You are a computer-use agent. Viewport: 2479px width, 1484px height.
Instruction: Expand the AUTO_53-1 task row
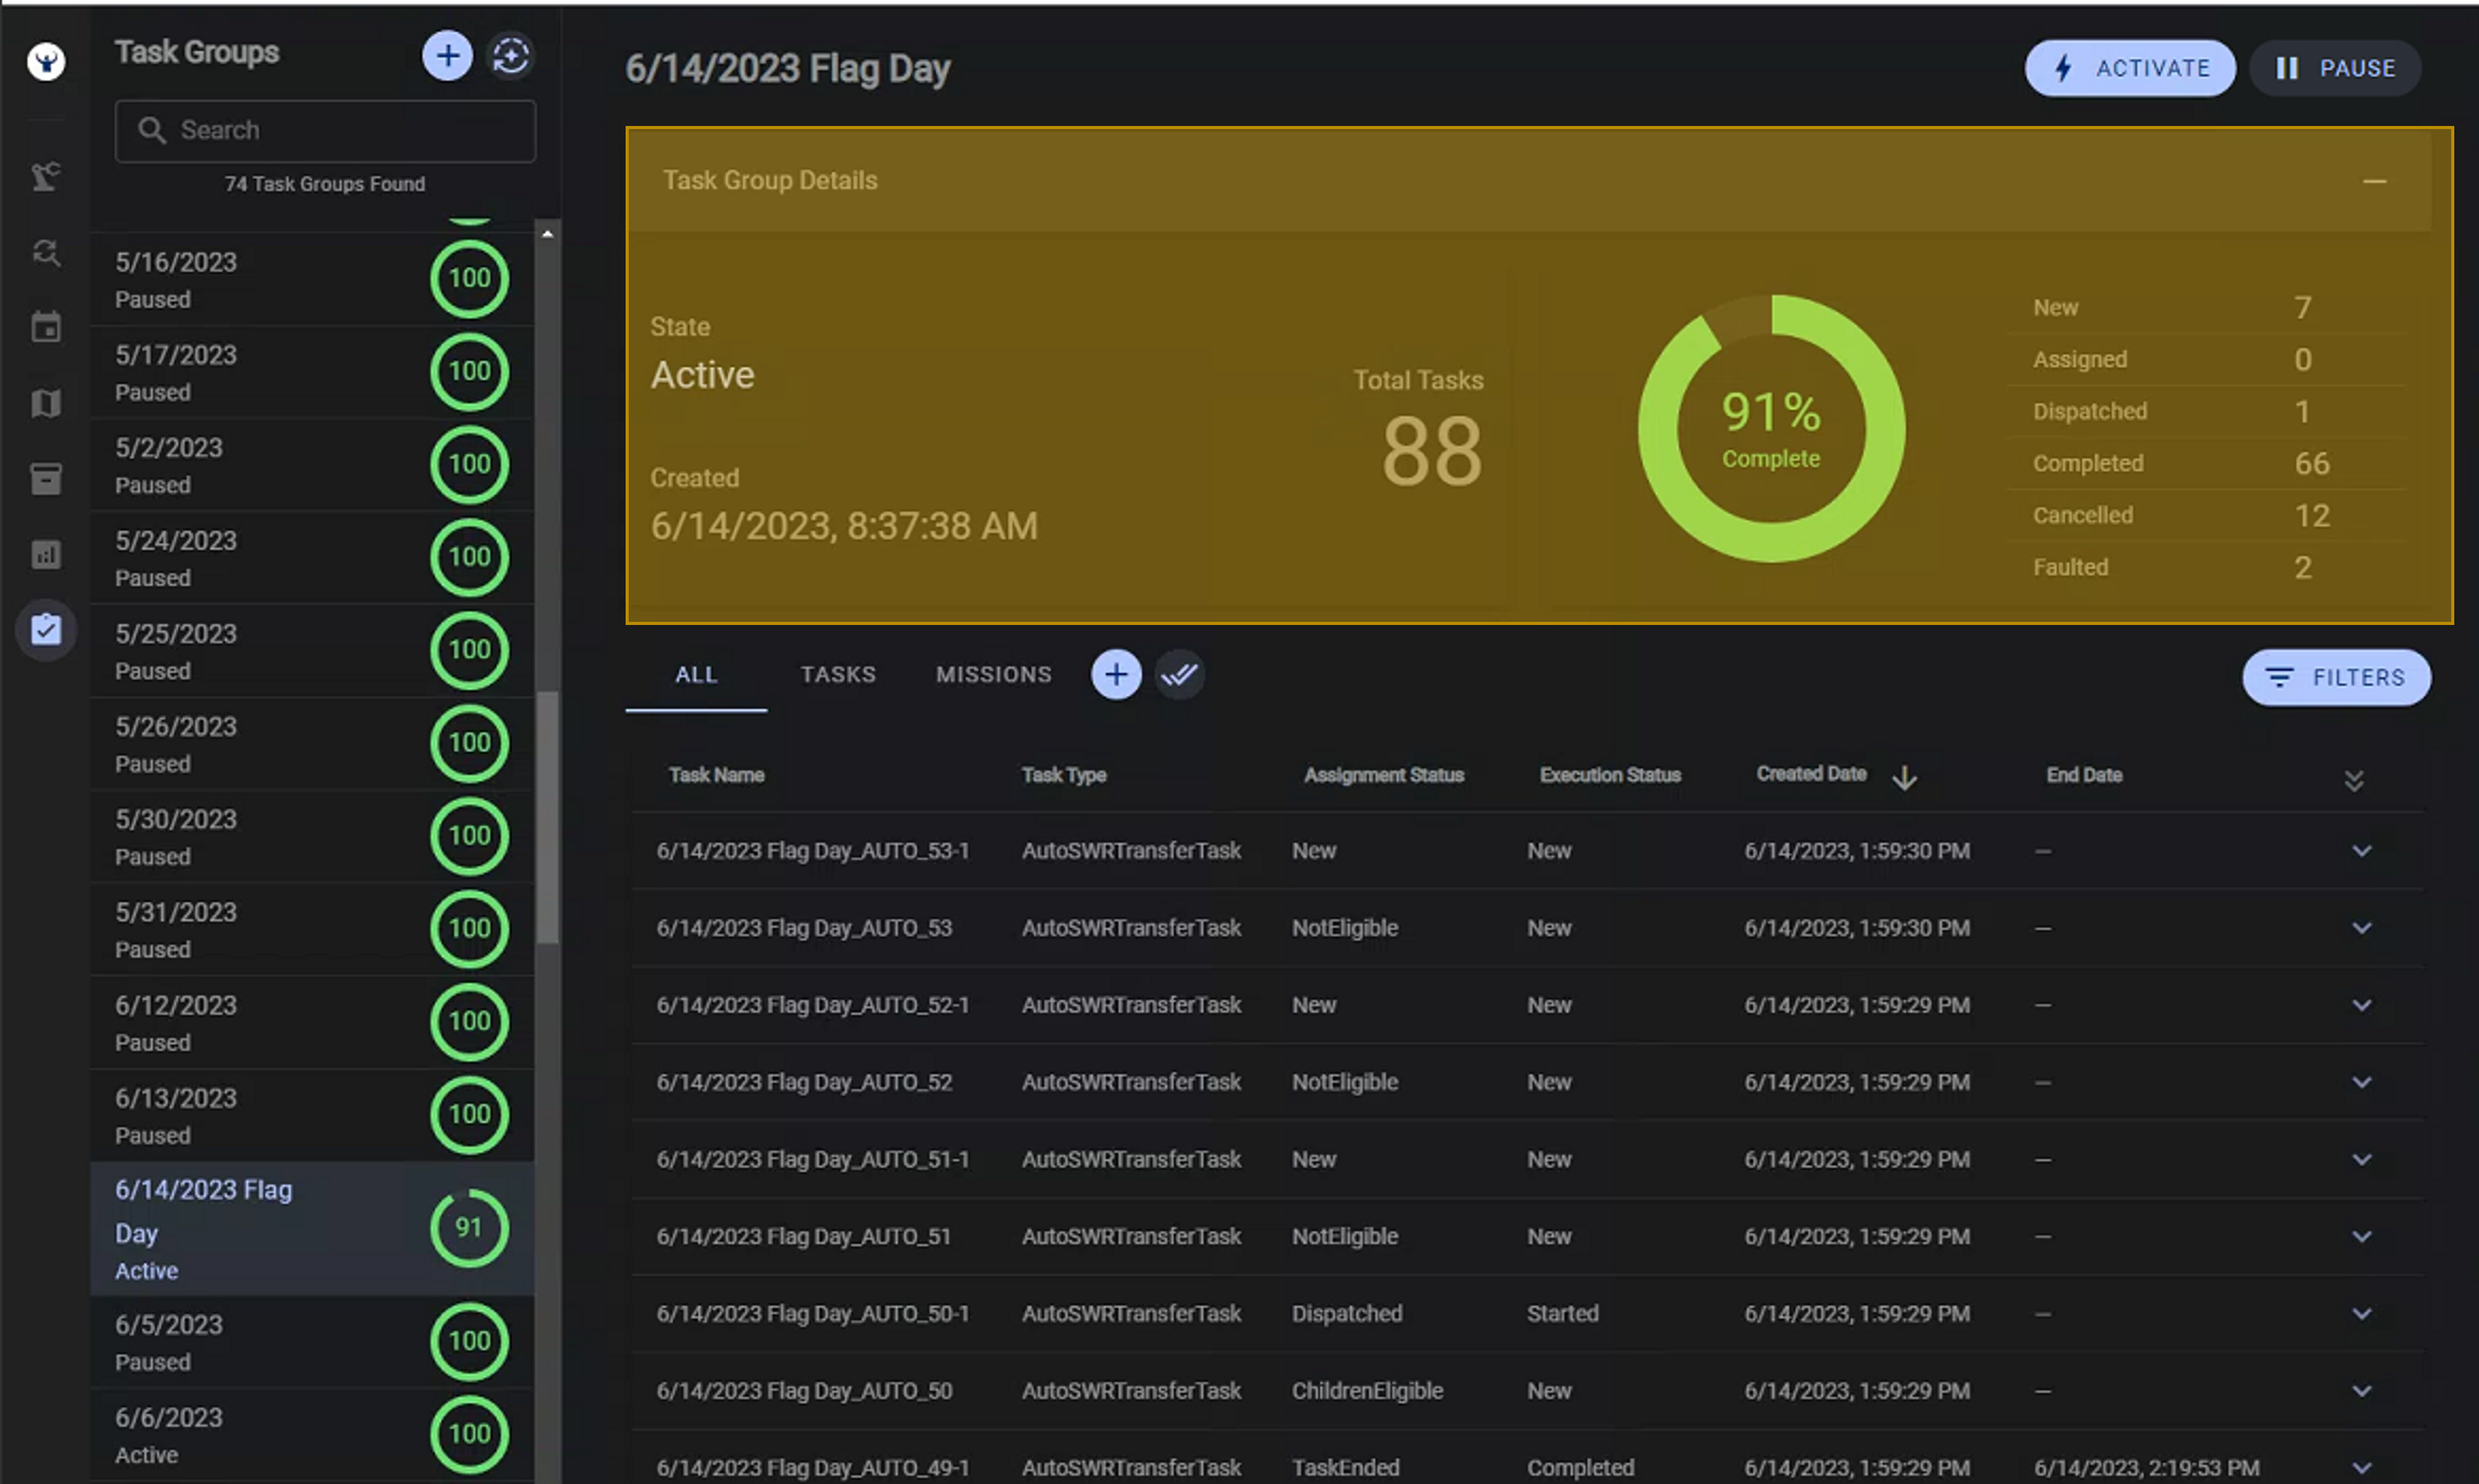pyautogui.click(x=2361, y=851)
